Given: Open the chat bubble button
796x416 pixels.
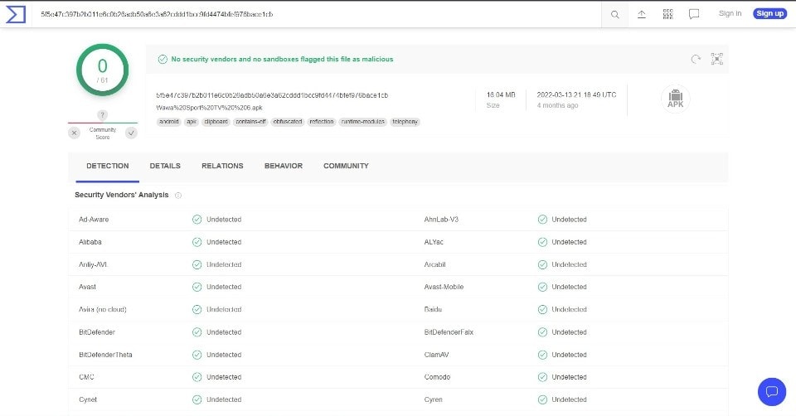Looking at the screenshot, I should (772, 392).
